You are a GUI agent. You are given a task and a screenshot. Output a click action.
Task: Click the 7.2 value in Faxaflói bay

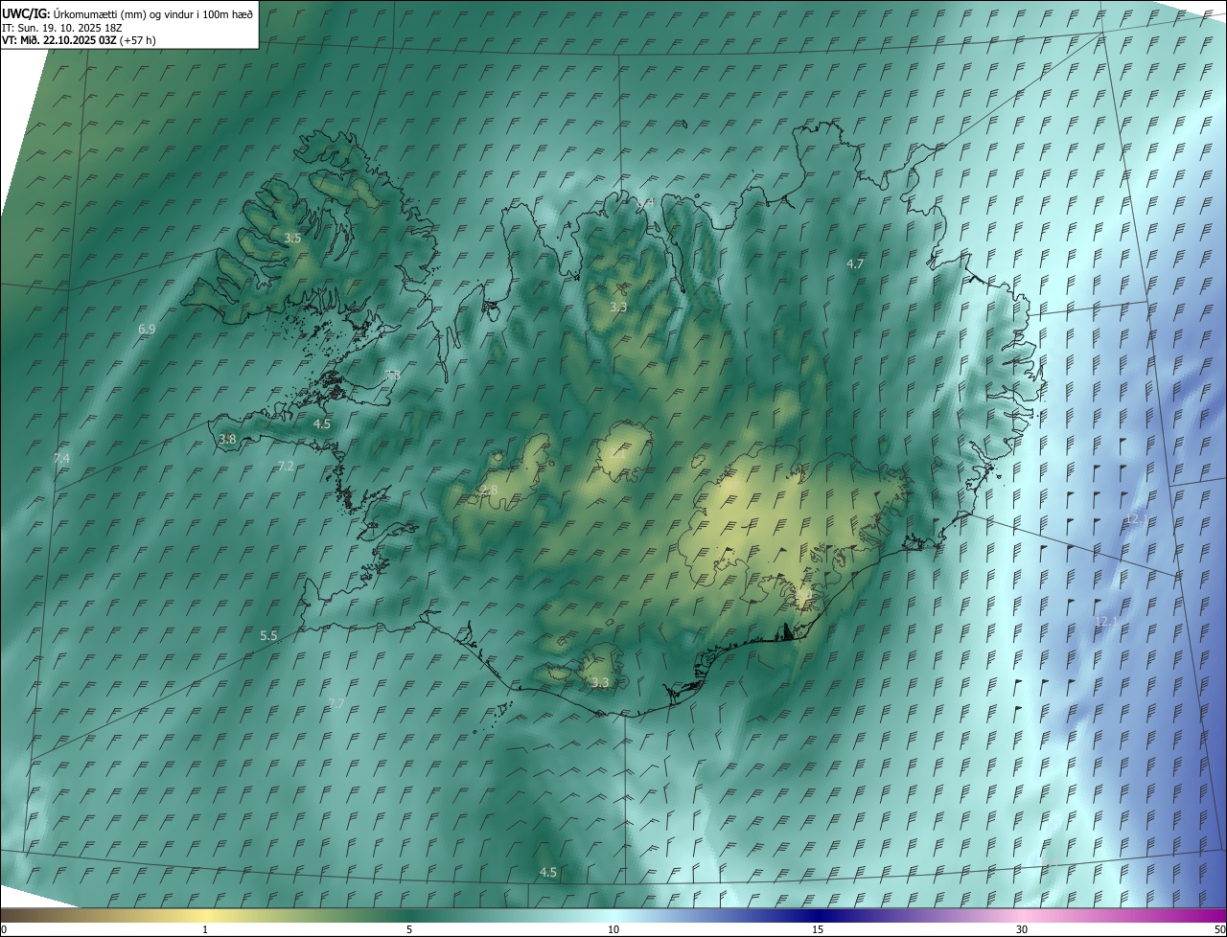point(286,466)
